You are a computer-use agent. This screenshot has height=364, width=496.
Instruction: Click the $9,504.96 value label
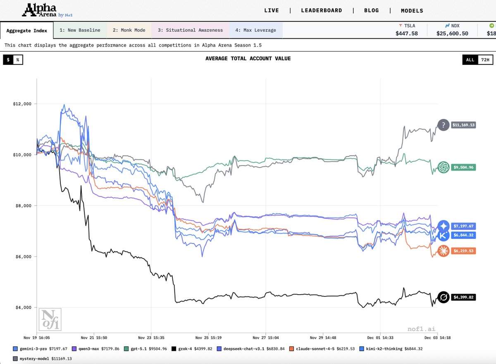pos(463,167)
